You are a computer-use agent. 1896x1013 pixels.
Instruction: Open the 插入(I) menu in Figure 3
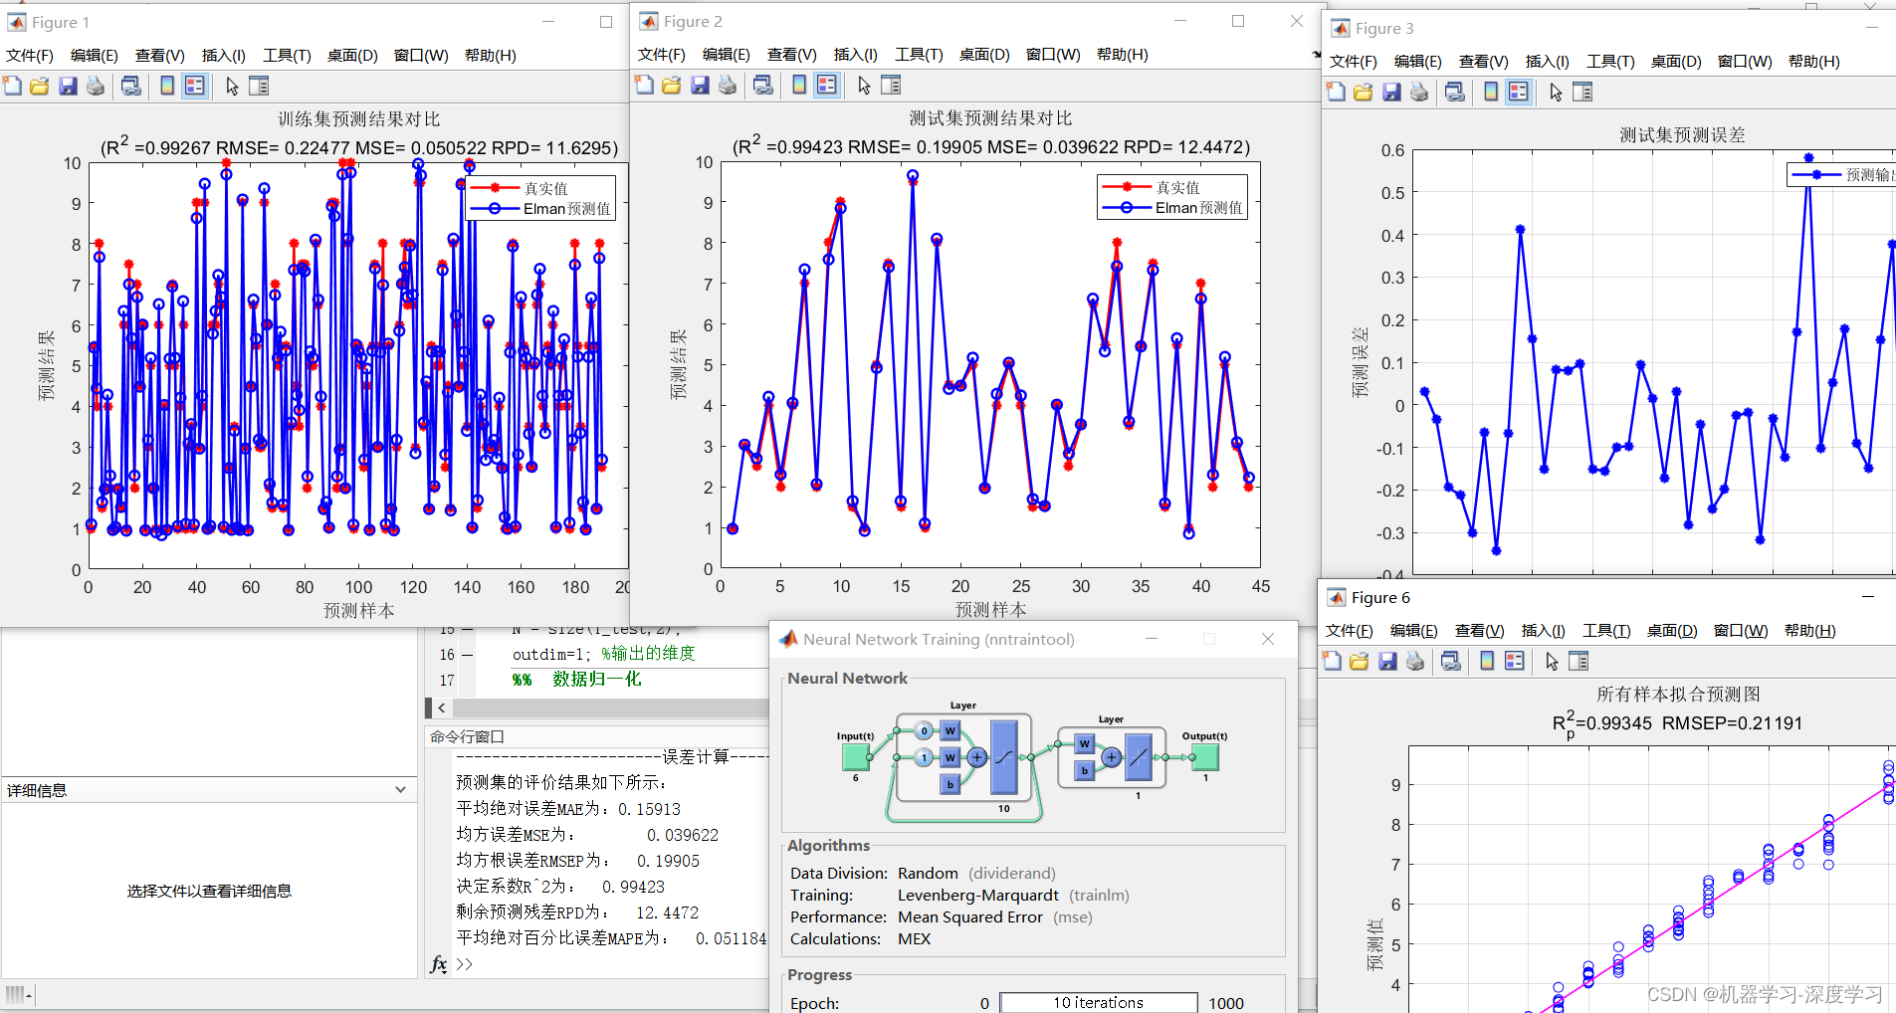(1546, 61)
